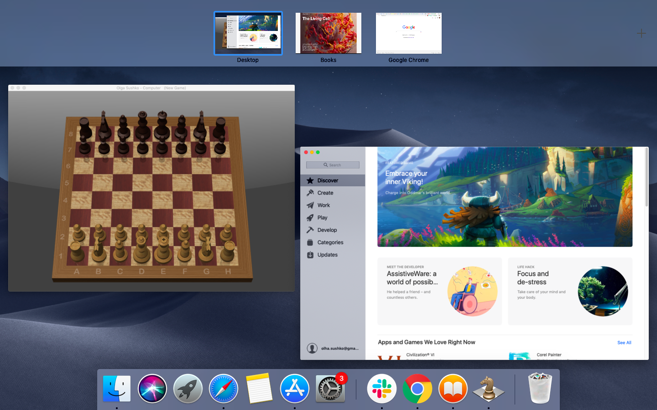Open the Notes app in Dock
Viewport: 657px width, 410px height.
point(259,389)
